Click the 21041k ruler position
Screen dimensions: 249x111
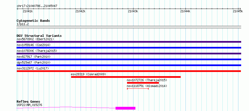(28, 11)
